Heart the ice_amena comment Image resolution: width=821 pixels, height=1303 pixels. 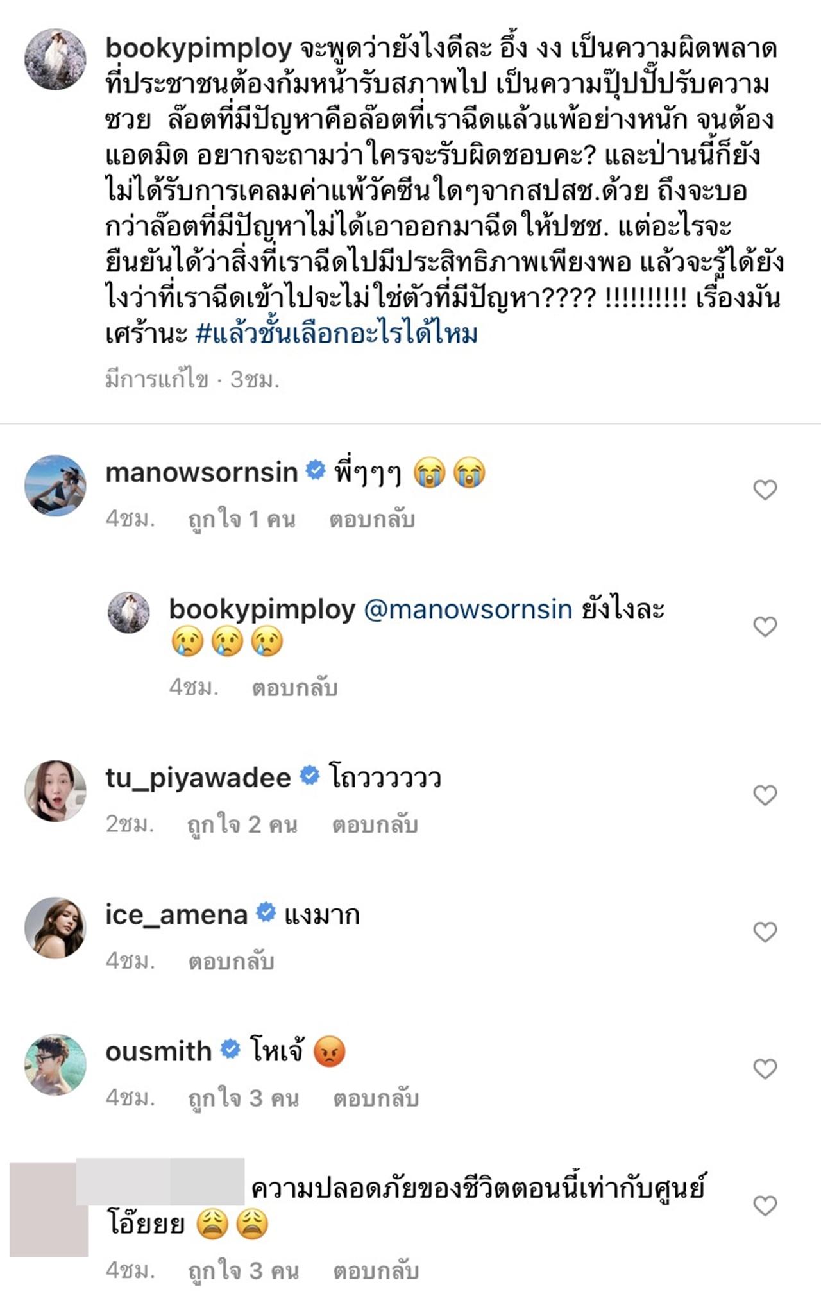pos(765,932)
